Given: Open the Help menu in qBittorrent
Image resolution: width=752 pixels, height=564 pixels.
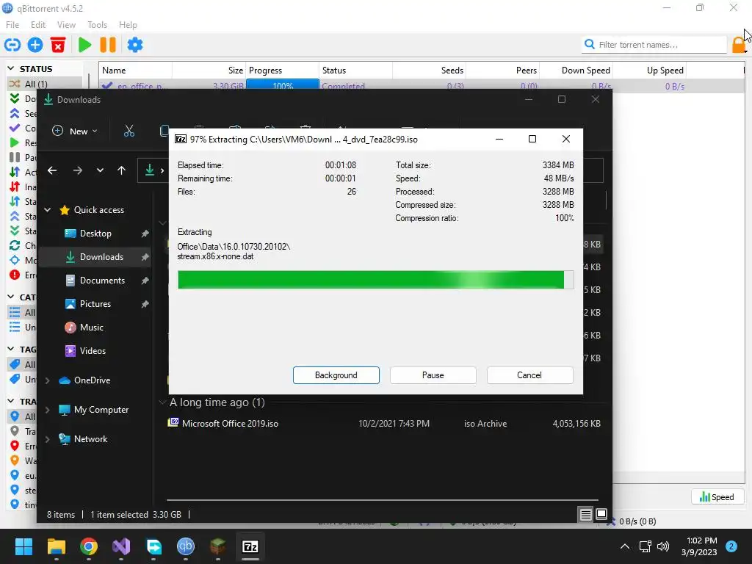Looking at the screenshot, I should coord(128,24).
